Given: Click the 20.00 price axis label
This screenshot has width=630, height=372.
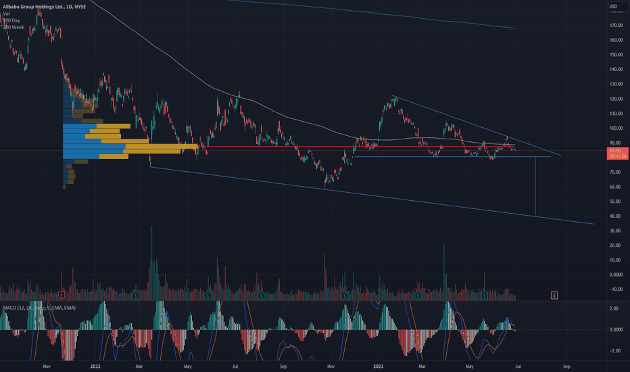Looking at the screenshot, I should 615,246.
